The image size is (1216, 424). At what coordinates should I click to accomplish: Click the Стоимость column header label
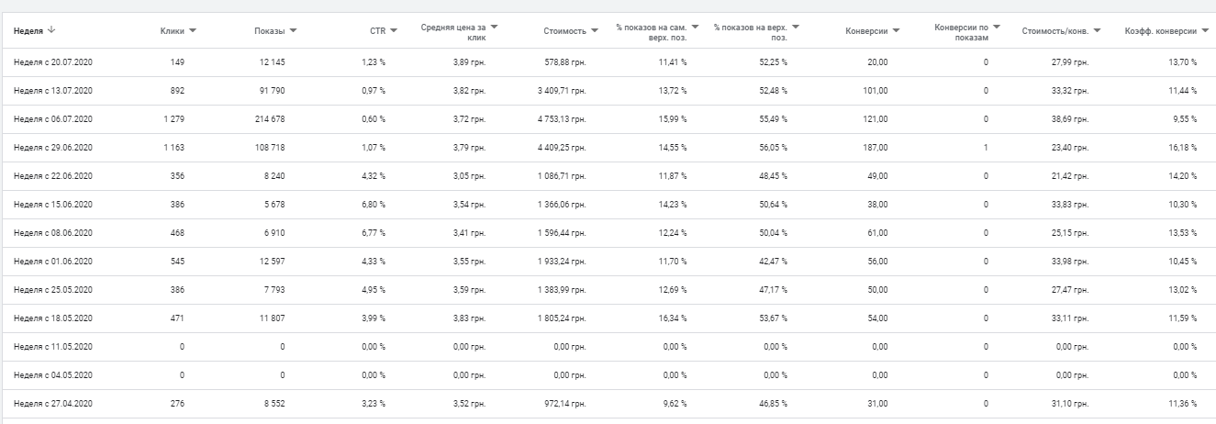(x=563, y=31)
